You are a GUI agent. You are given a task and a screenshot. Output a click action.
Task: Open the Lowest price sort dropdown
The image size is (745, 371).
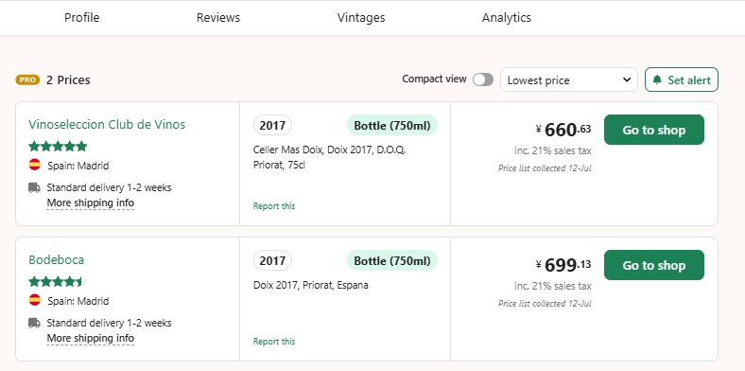point(569,79)
